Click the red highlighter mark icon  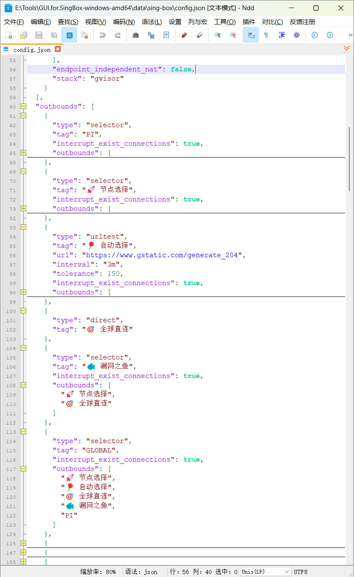click(x=184, y=35)
